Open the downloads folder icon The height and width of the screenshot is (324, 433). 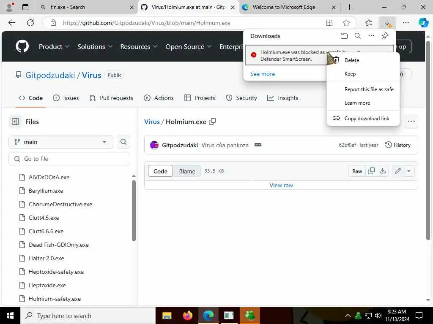344,36
